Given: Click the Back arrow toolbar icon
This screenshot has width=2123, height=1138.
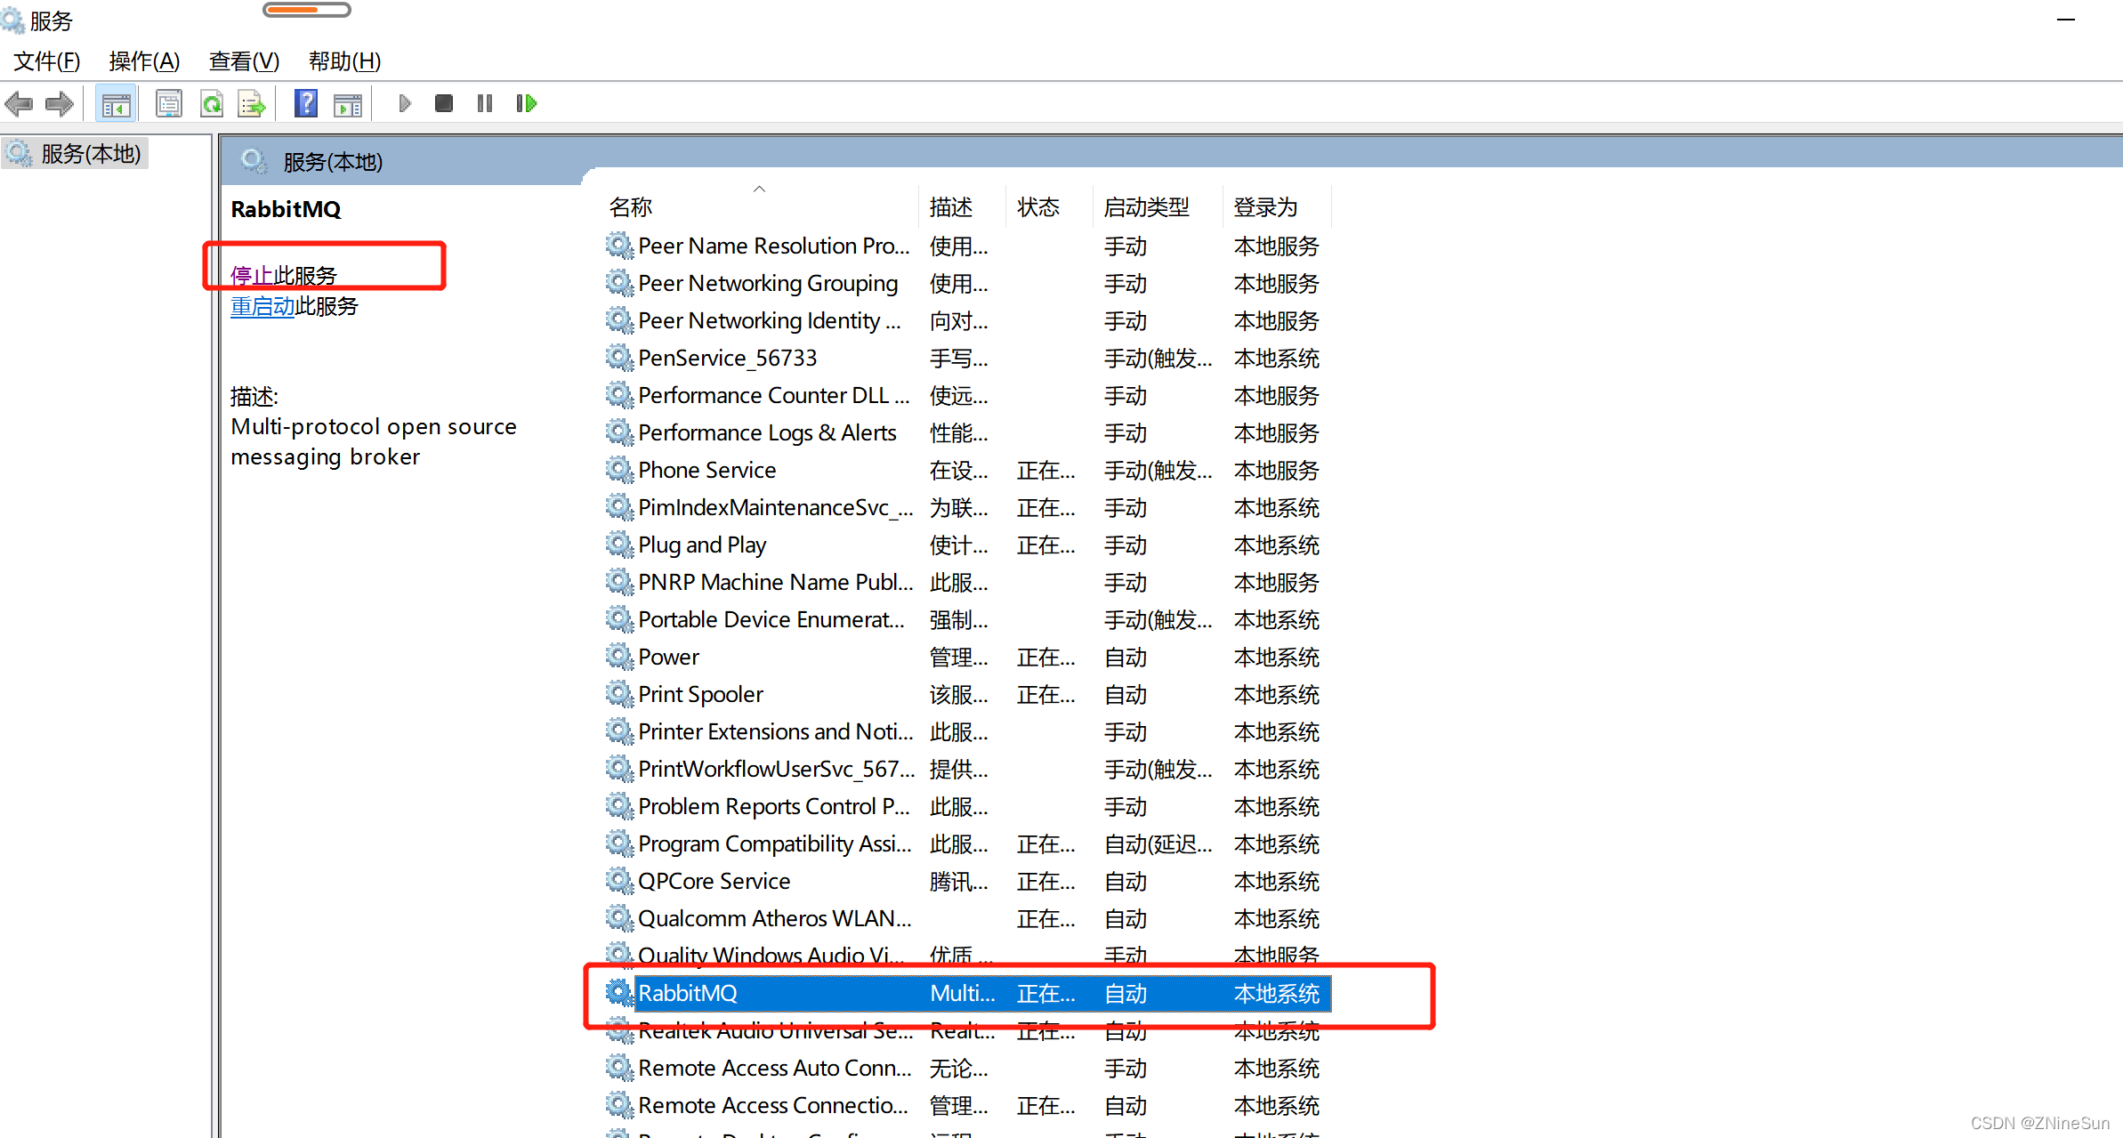Looking at the screenshot, I should tap(19, 104).
